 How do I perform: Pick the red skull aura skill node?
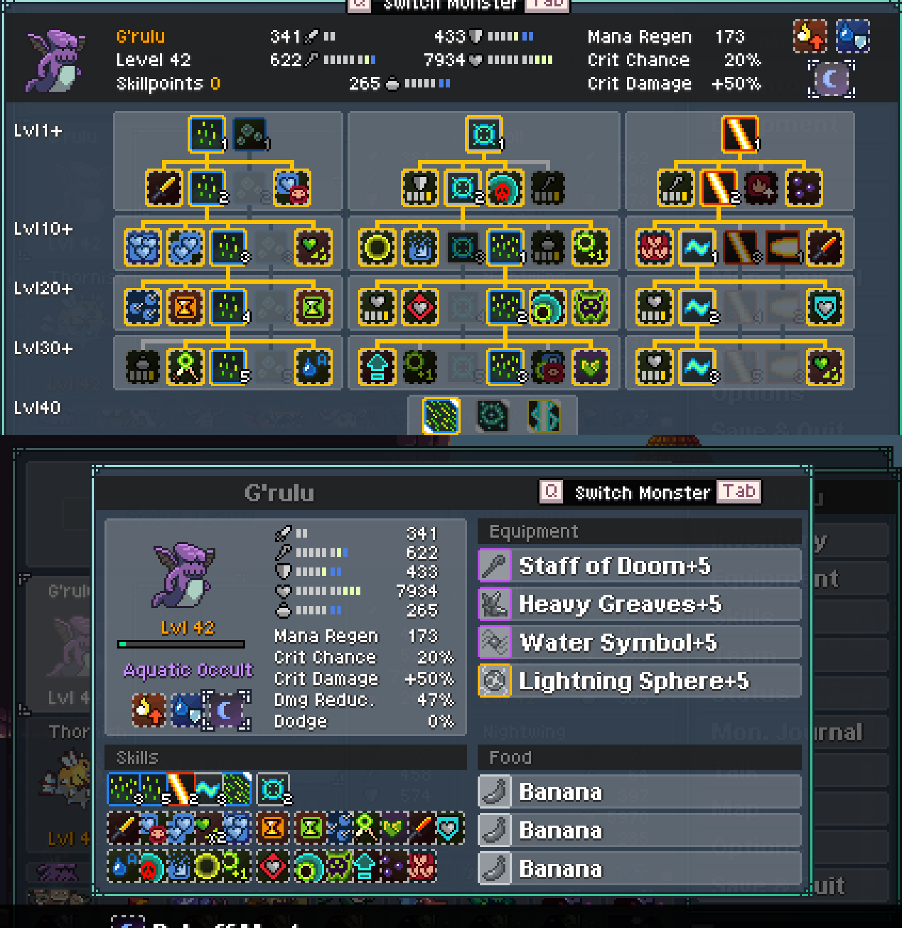[505, 188]
